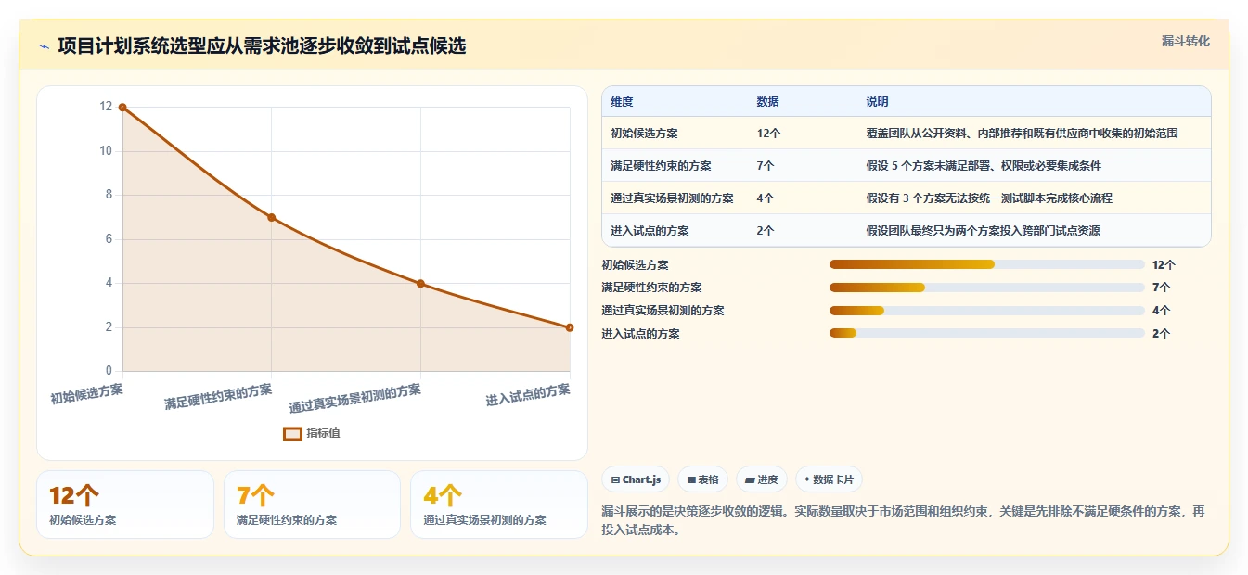Click the 进度 tag
Viewport: 1248px width, 575px height.
pos(761,479)
